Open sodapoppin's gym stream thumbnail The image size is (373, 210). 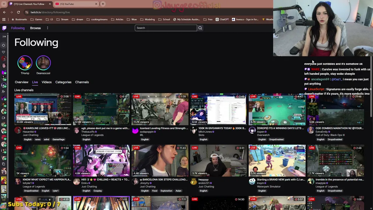click(160, 109)
